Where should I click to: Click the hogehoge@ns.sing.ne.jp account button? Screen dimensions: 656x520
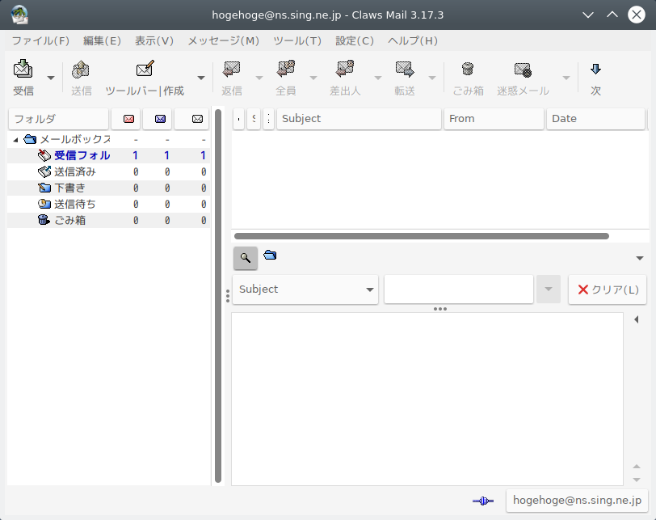point(577,501)
